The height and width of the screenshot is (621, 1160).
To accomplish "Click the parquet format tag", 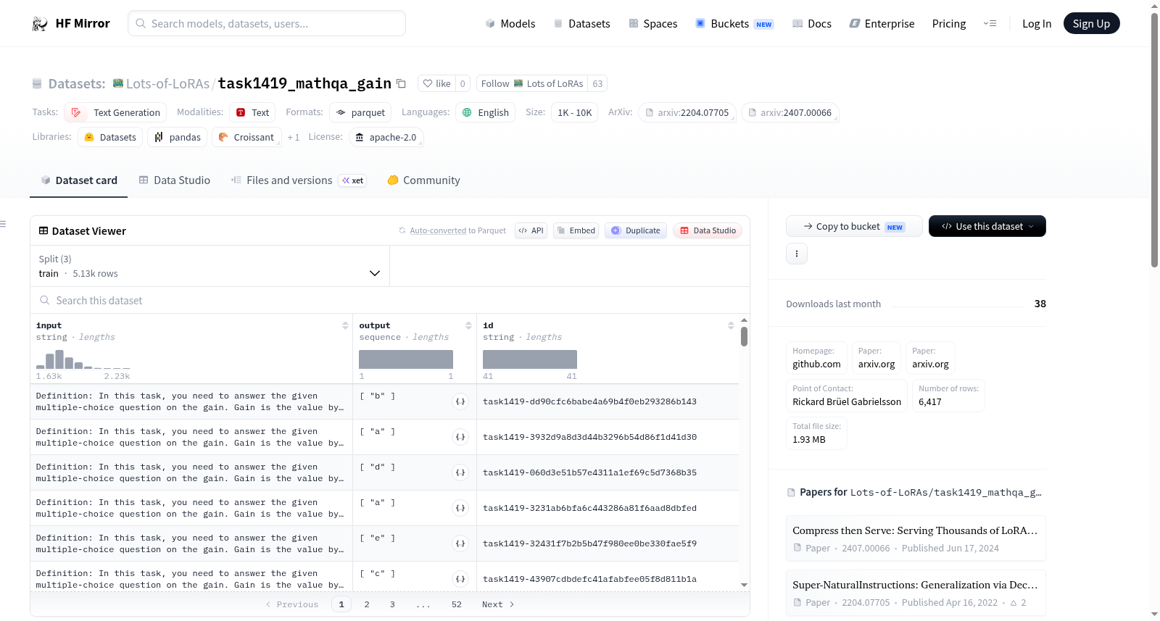I will [x=360, y=112].
